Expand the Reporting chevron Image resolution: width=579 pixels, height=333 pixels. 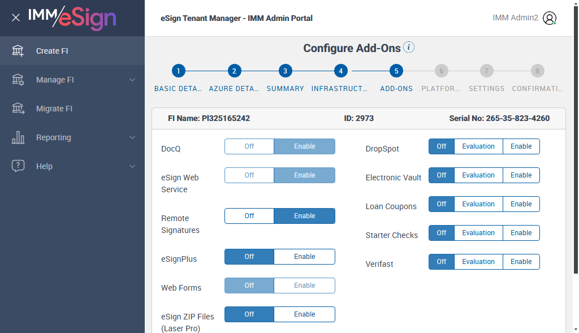132,137
